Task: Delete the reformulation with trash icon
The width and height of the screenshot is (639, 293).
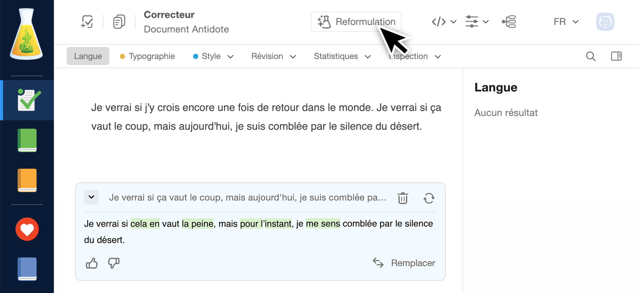Action: point(403,198)
